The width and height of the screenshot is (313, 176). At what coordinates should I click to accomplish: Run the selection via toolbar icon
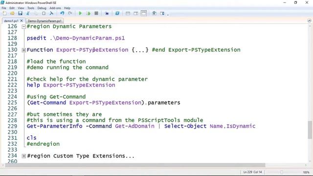[88, 13]
